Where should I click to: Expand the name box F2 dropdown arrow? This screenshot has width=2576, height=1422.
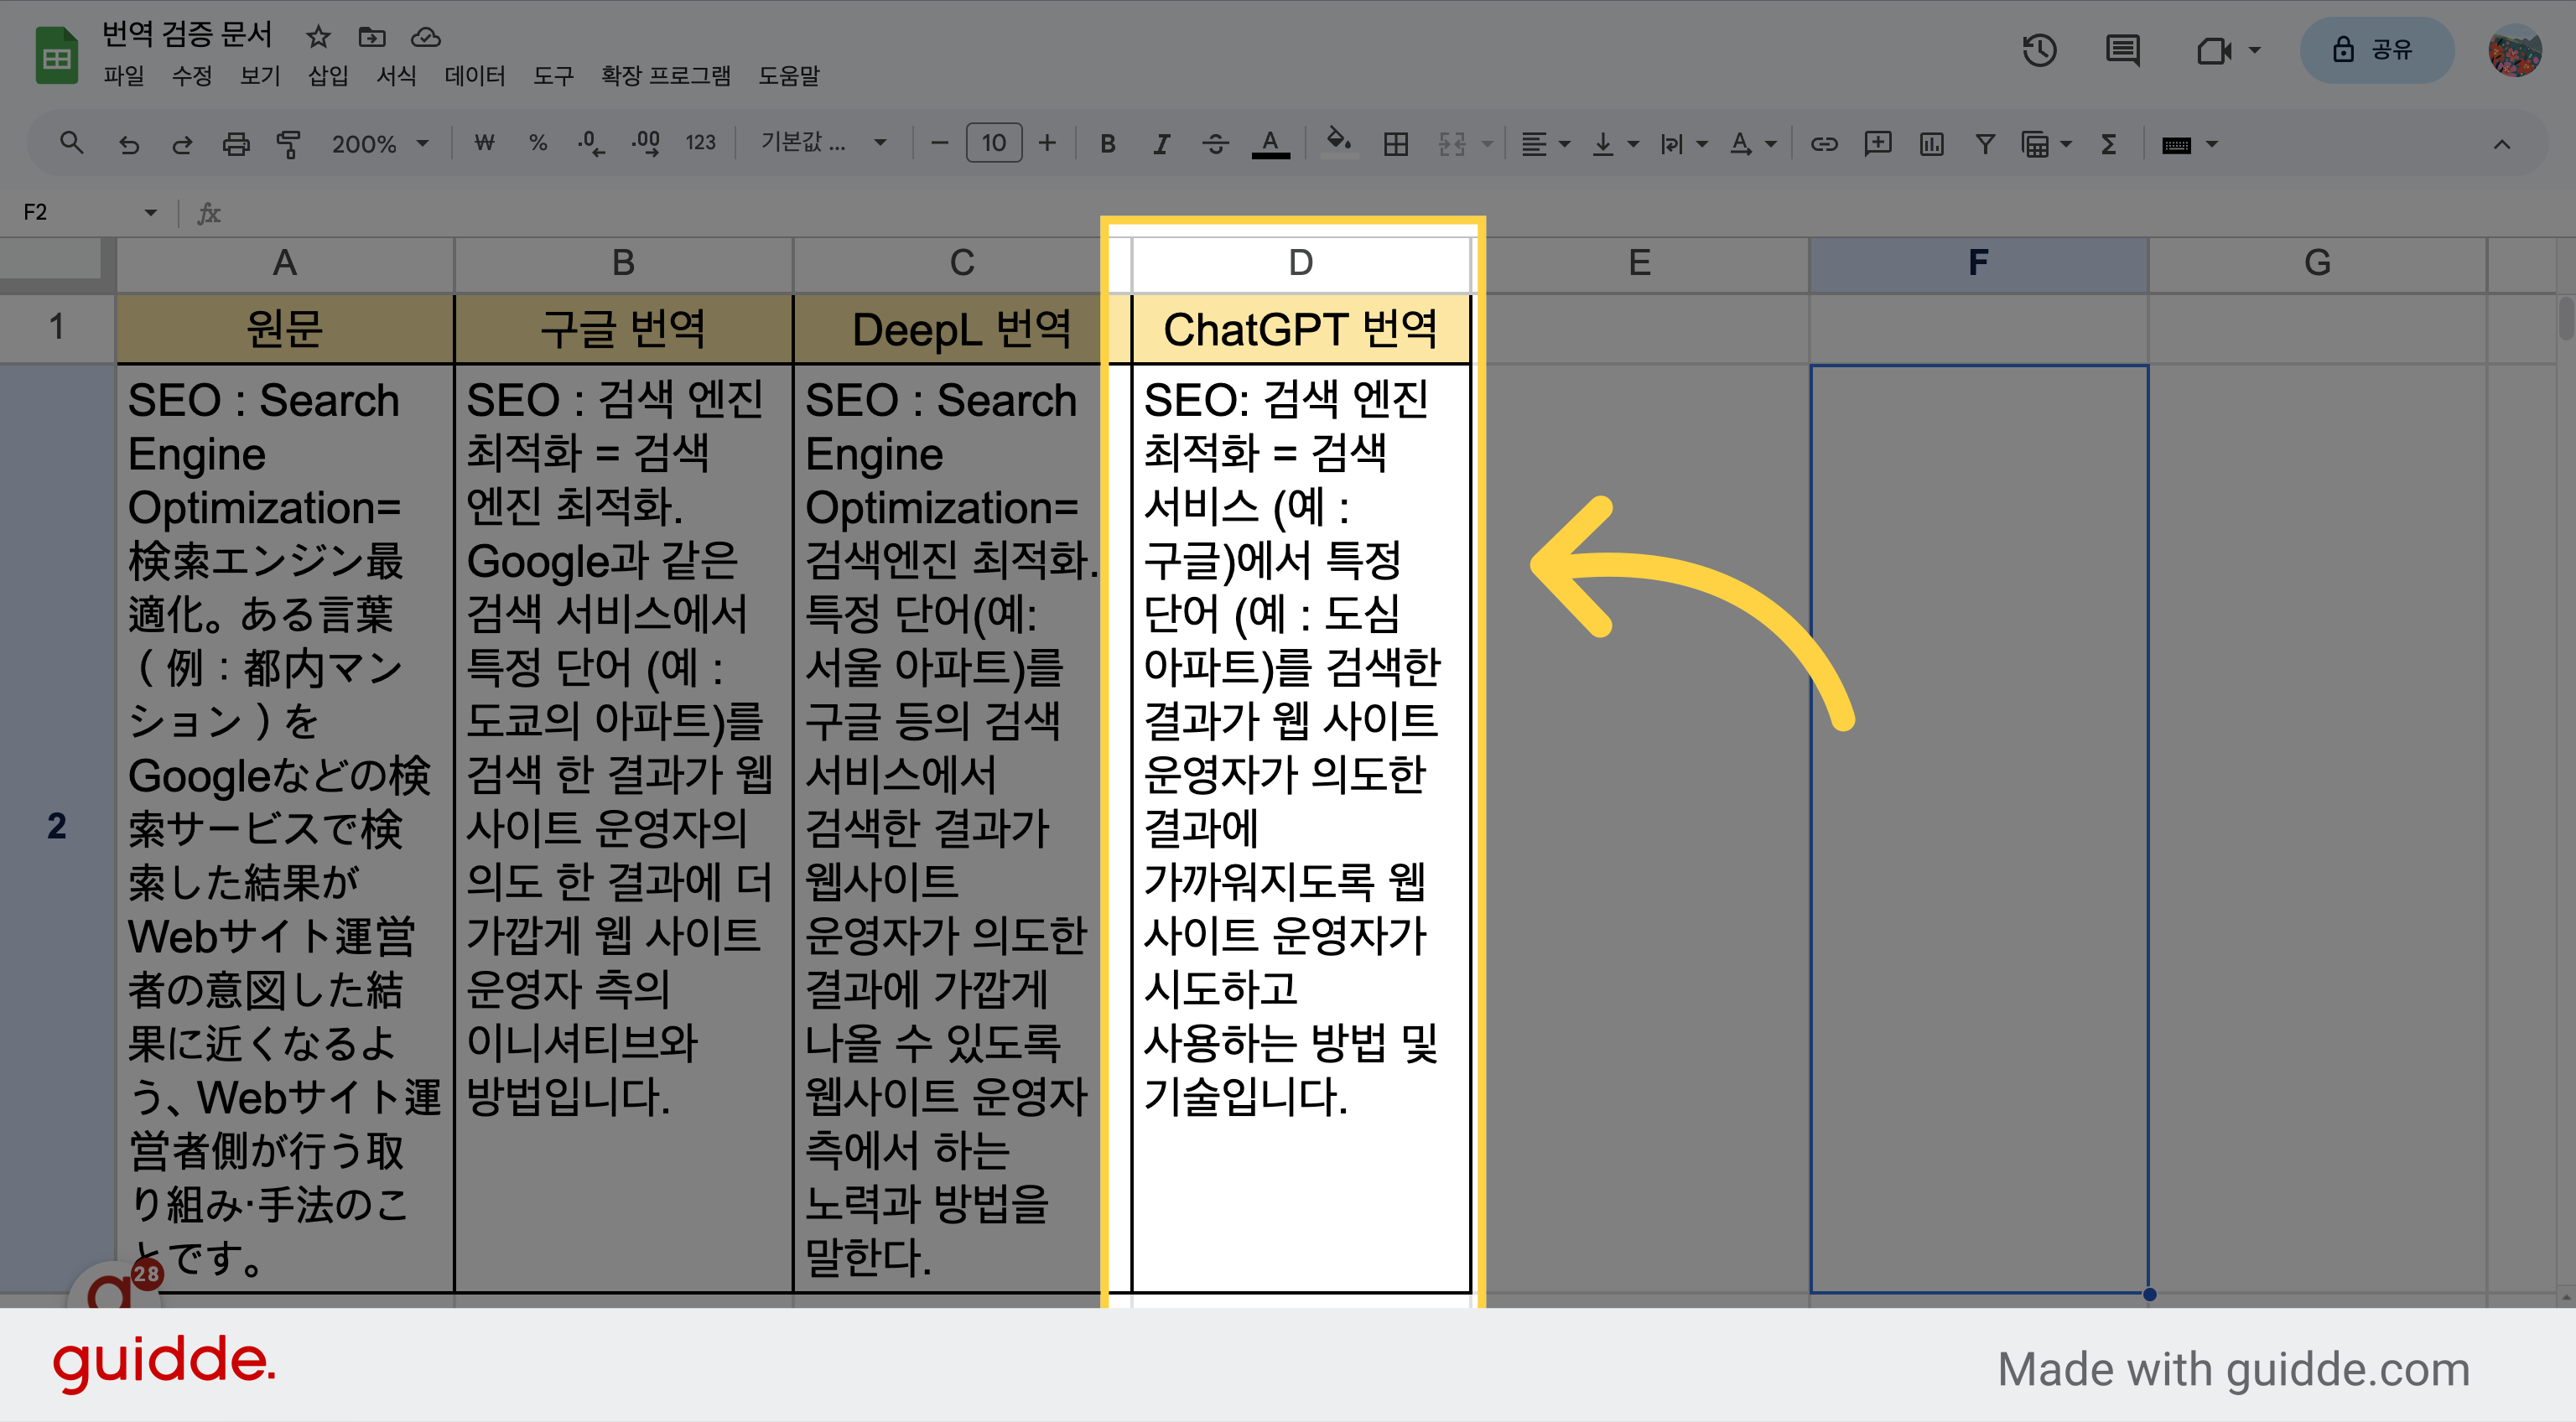click(x=150, y=212)
